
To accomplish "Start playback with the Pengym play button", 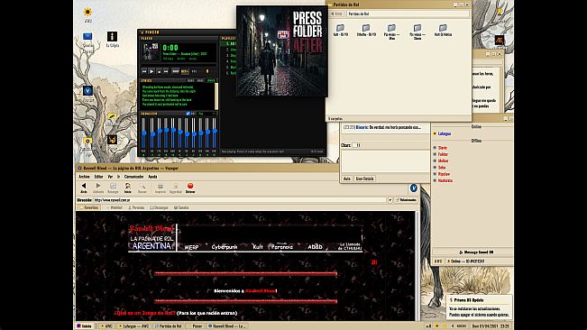I will coord(151,71).
